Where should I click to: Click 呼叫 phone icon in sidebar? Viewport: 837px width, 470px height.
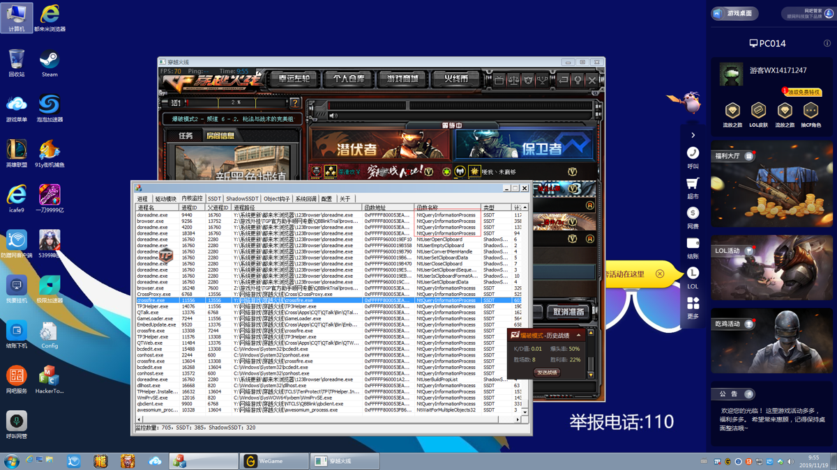(693, 157)
